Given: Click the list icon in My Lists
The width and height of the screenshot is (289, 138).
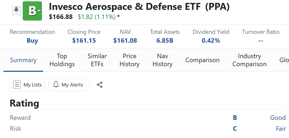Looking at the screenshot, I should click(17, 85).
